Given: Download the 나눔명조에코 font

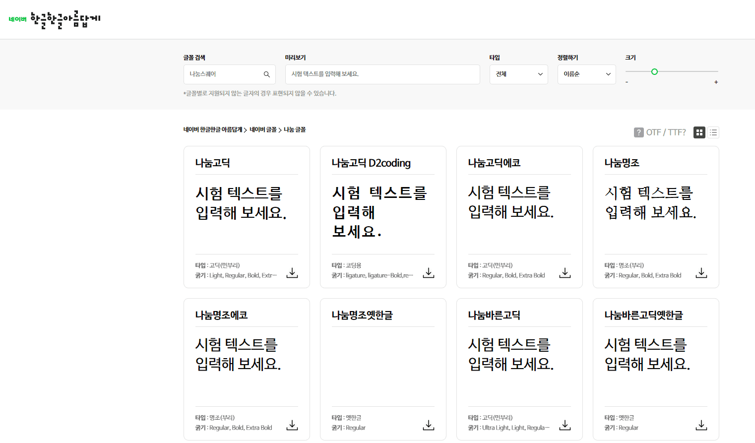Looking at the screenshot, I should [x=292, y=425].
